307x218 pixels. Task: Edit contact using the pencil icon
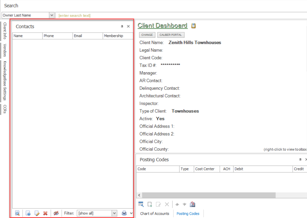pos(37,213)
